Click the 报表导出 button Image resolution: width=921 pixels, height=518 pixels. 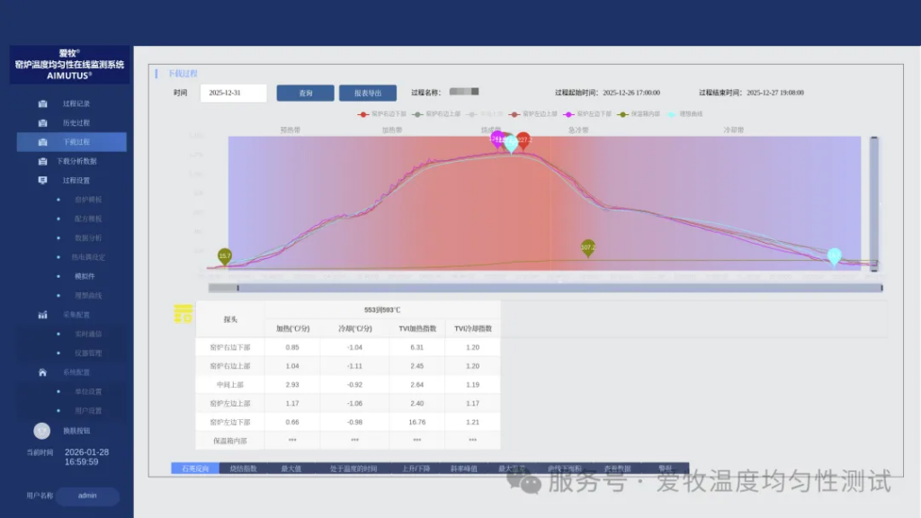click(x=367, y=93)
